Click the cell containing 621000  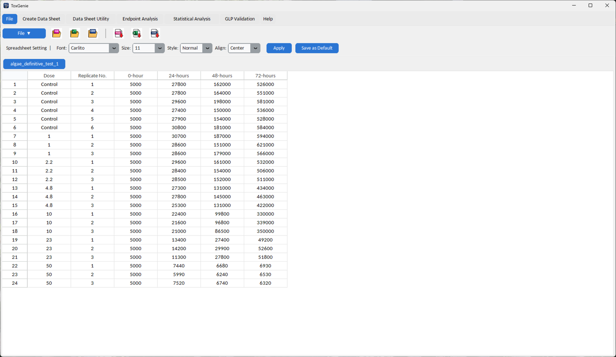(266, 145)
